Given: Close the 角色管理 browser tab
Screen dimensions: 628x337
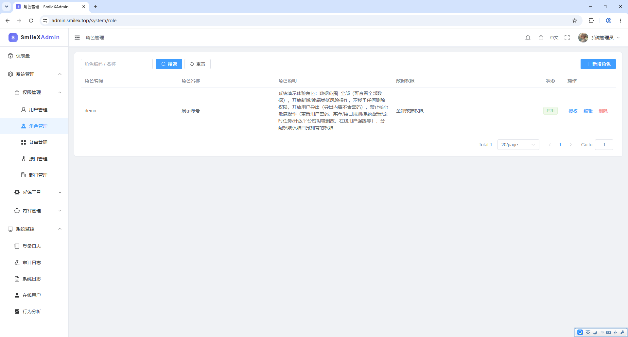Looking at the screenshot, I should pos(84,7).
